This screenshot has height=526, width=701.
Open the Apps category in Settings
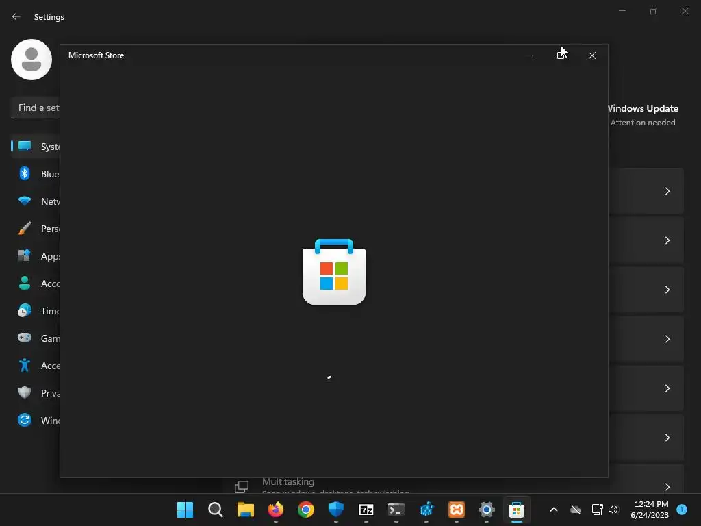36,256
